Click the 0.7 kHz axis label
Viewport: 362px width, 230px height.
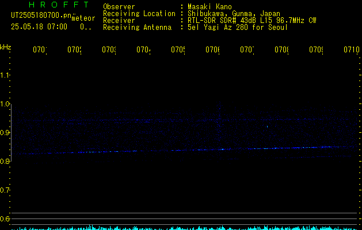point(5,190)
